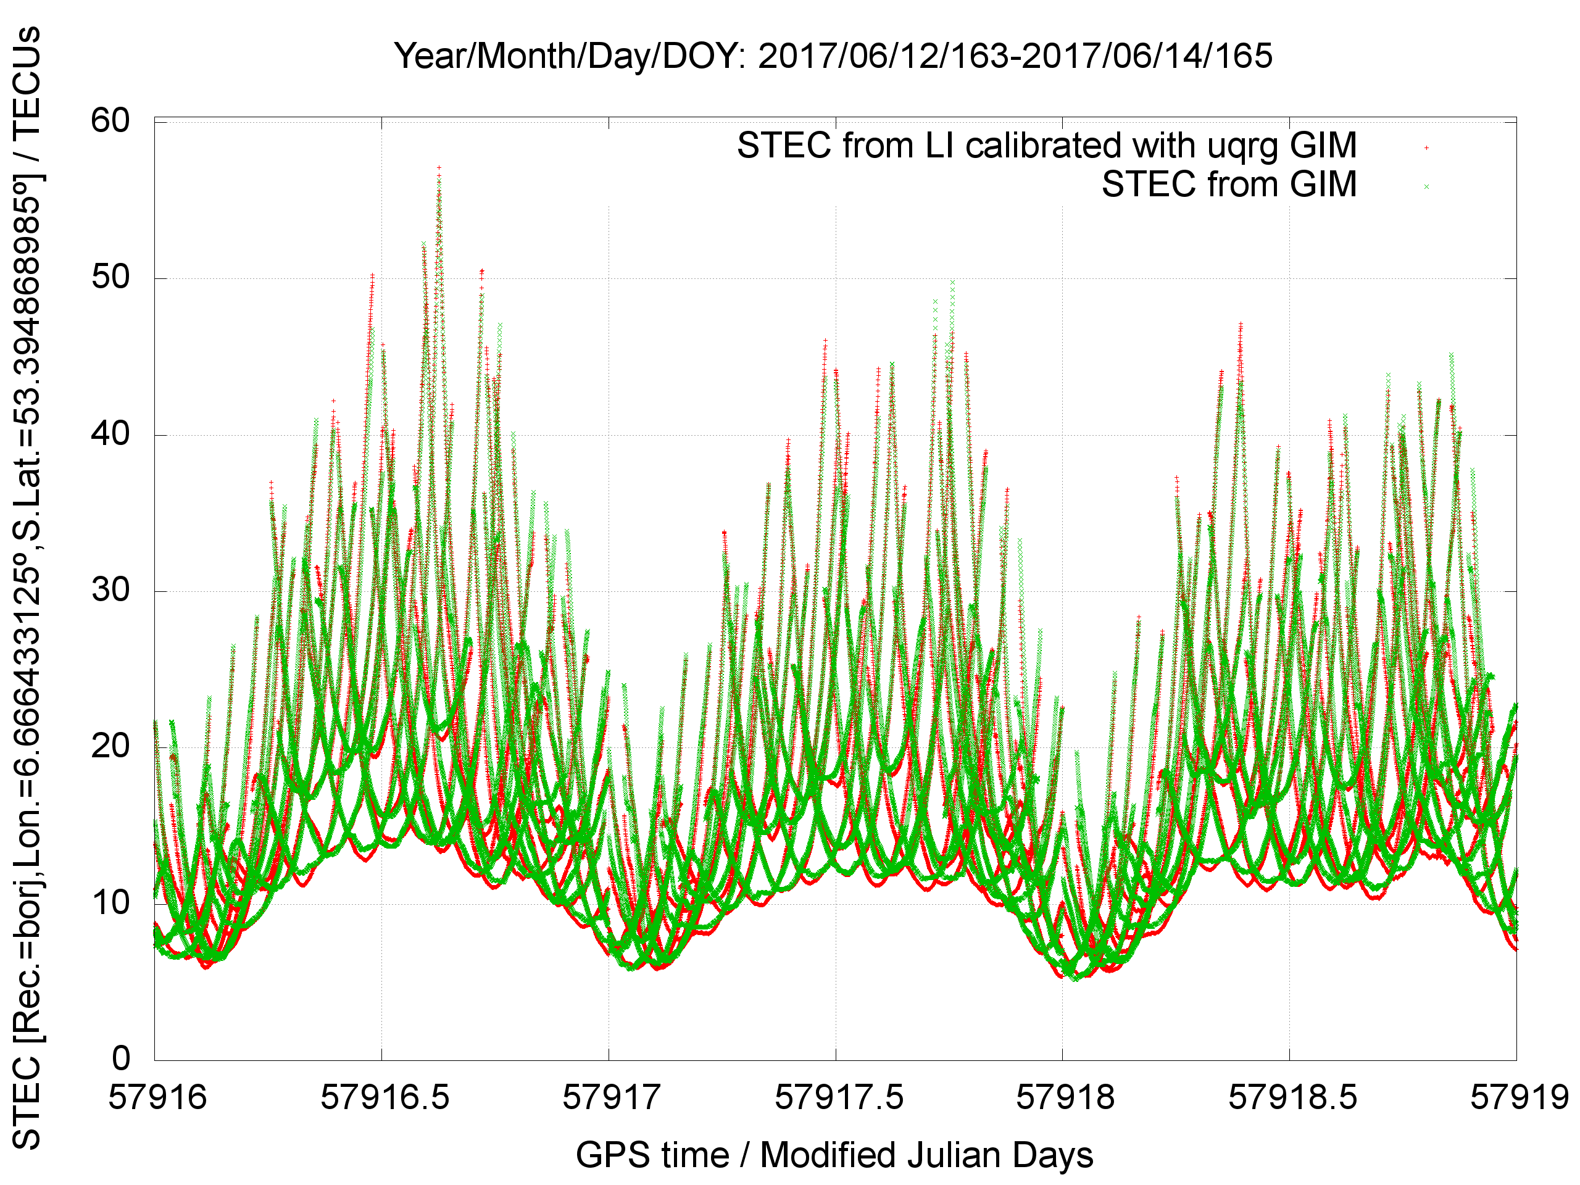Click the y-axis tick label 50
The width and height of the screenshot is (1580, 1185).
click(110, 277)
